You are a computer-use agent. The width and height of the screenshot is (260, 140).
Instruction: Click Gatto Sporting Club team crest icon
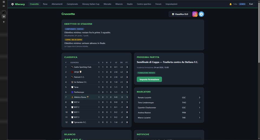click(72, 67)
